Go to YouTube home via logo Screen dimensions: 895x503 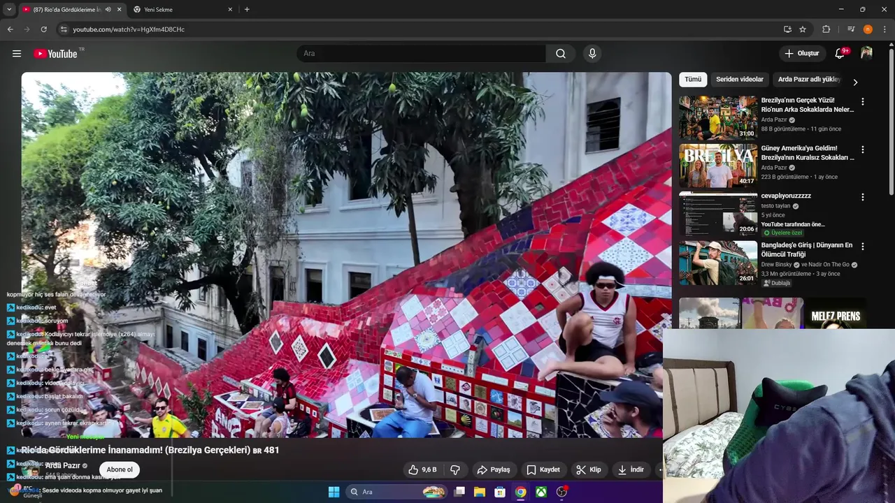(55, 54)
